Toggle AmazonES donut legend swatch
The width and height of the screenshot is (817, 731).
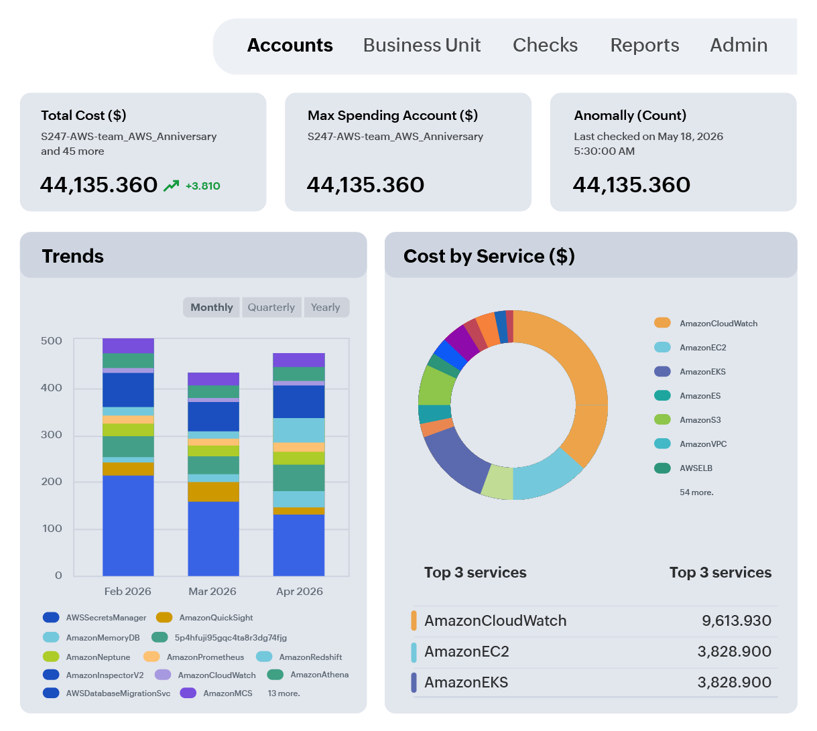click(662, 395)
